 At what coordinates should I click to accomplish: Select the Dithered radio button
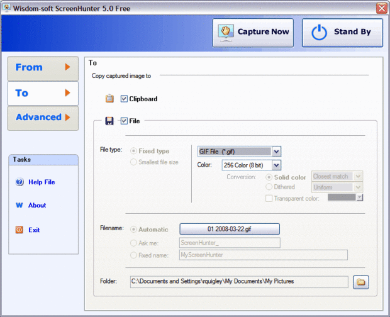pyautogui.click(x=269, y=186)
